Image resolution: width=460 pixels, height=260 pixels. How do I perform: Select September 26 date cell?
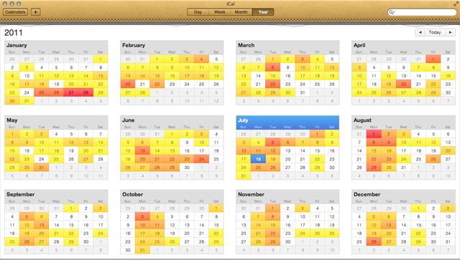coord(27,242)
